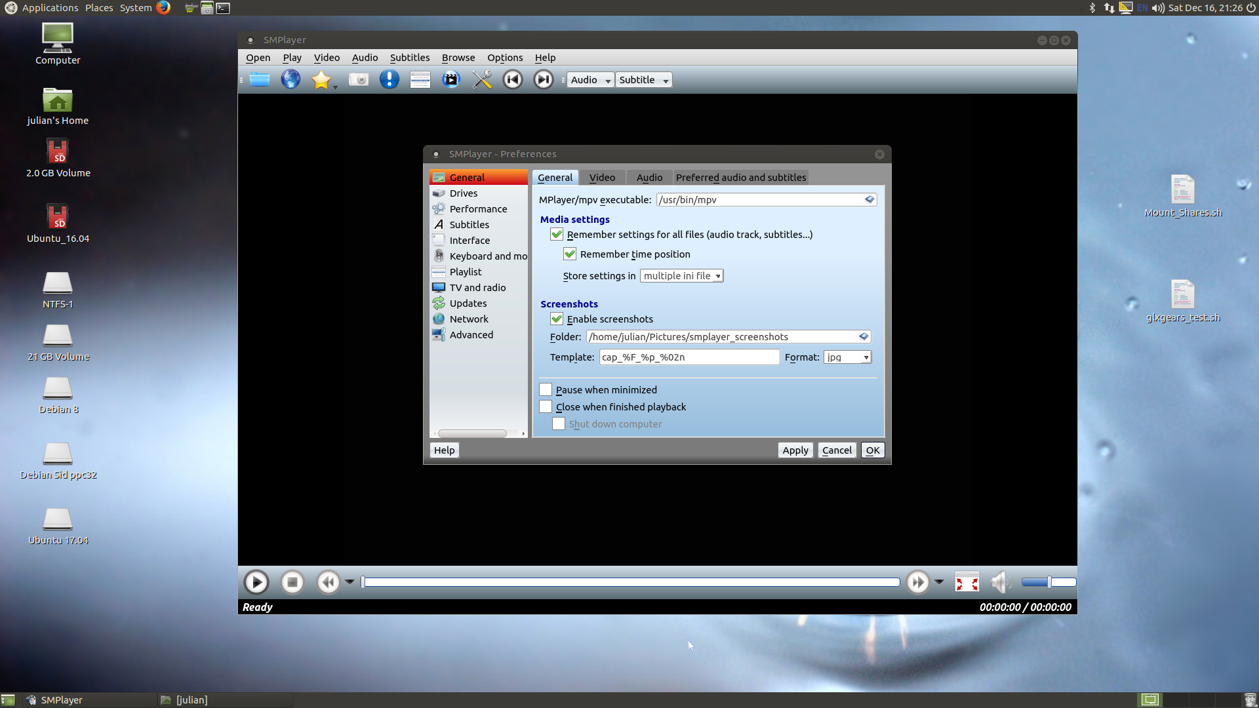Switch to the Video preferences tab
The image size is (1259, 708).
(602, 178)
